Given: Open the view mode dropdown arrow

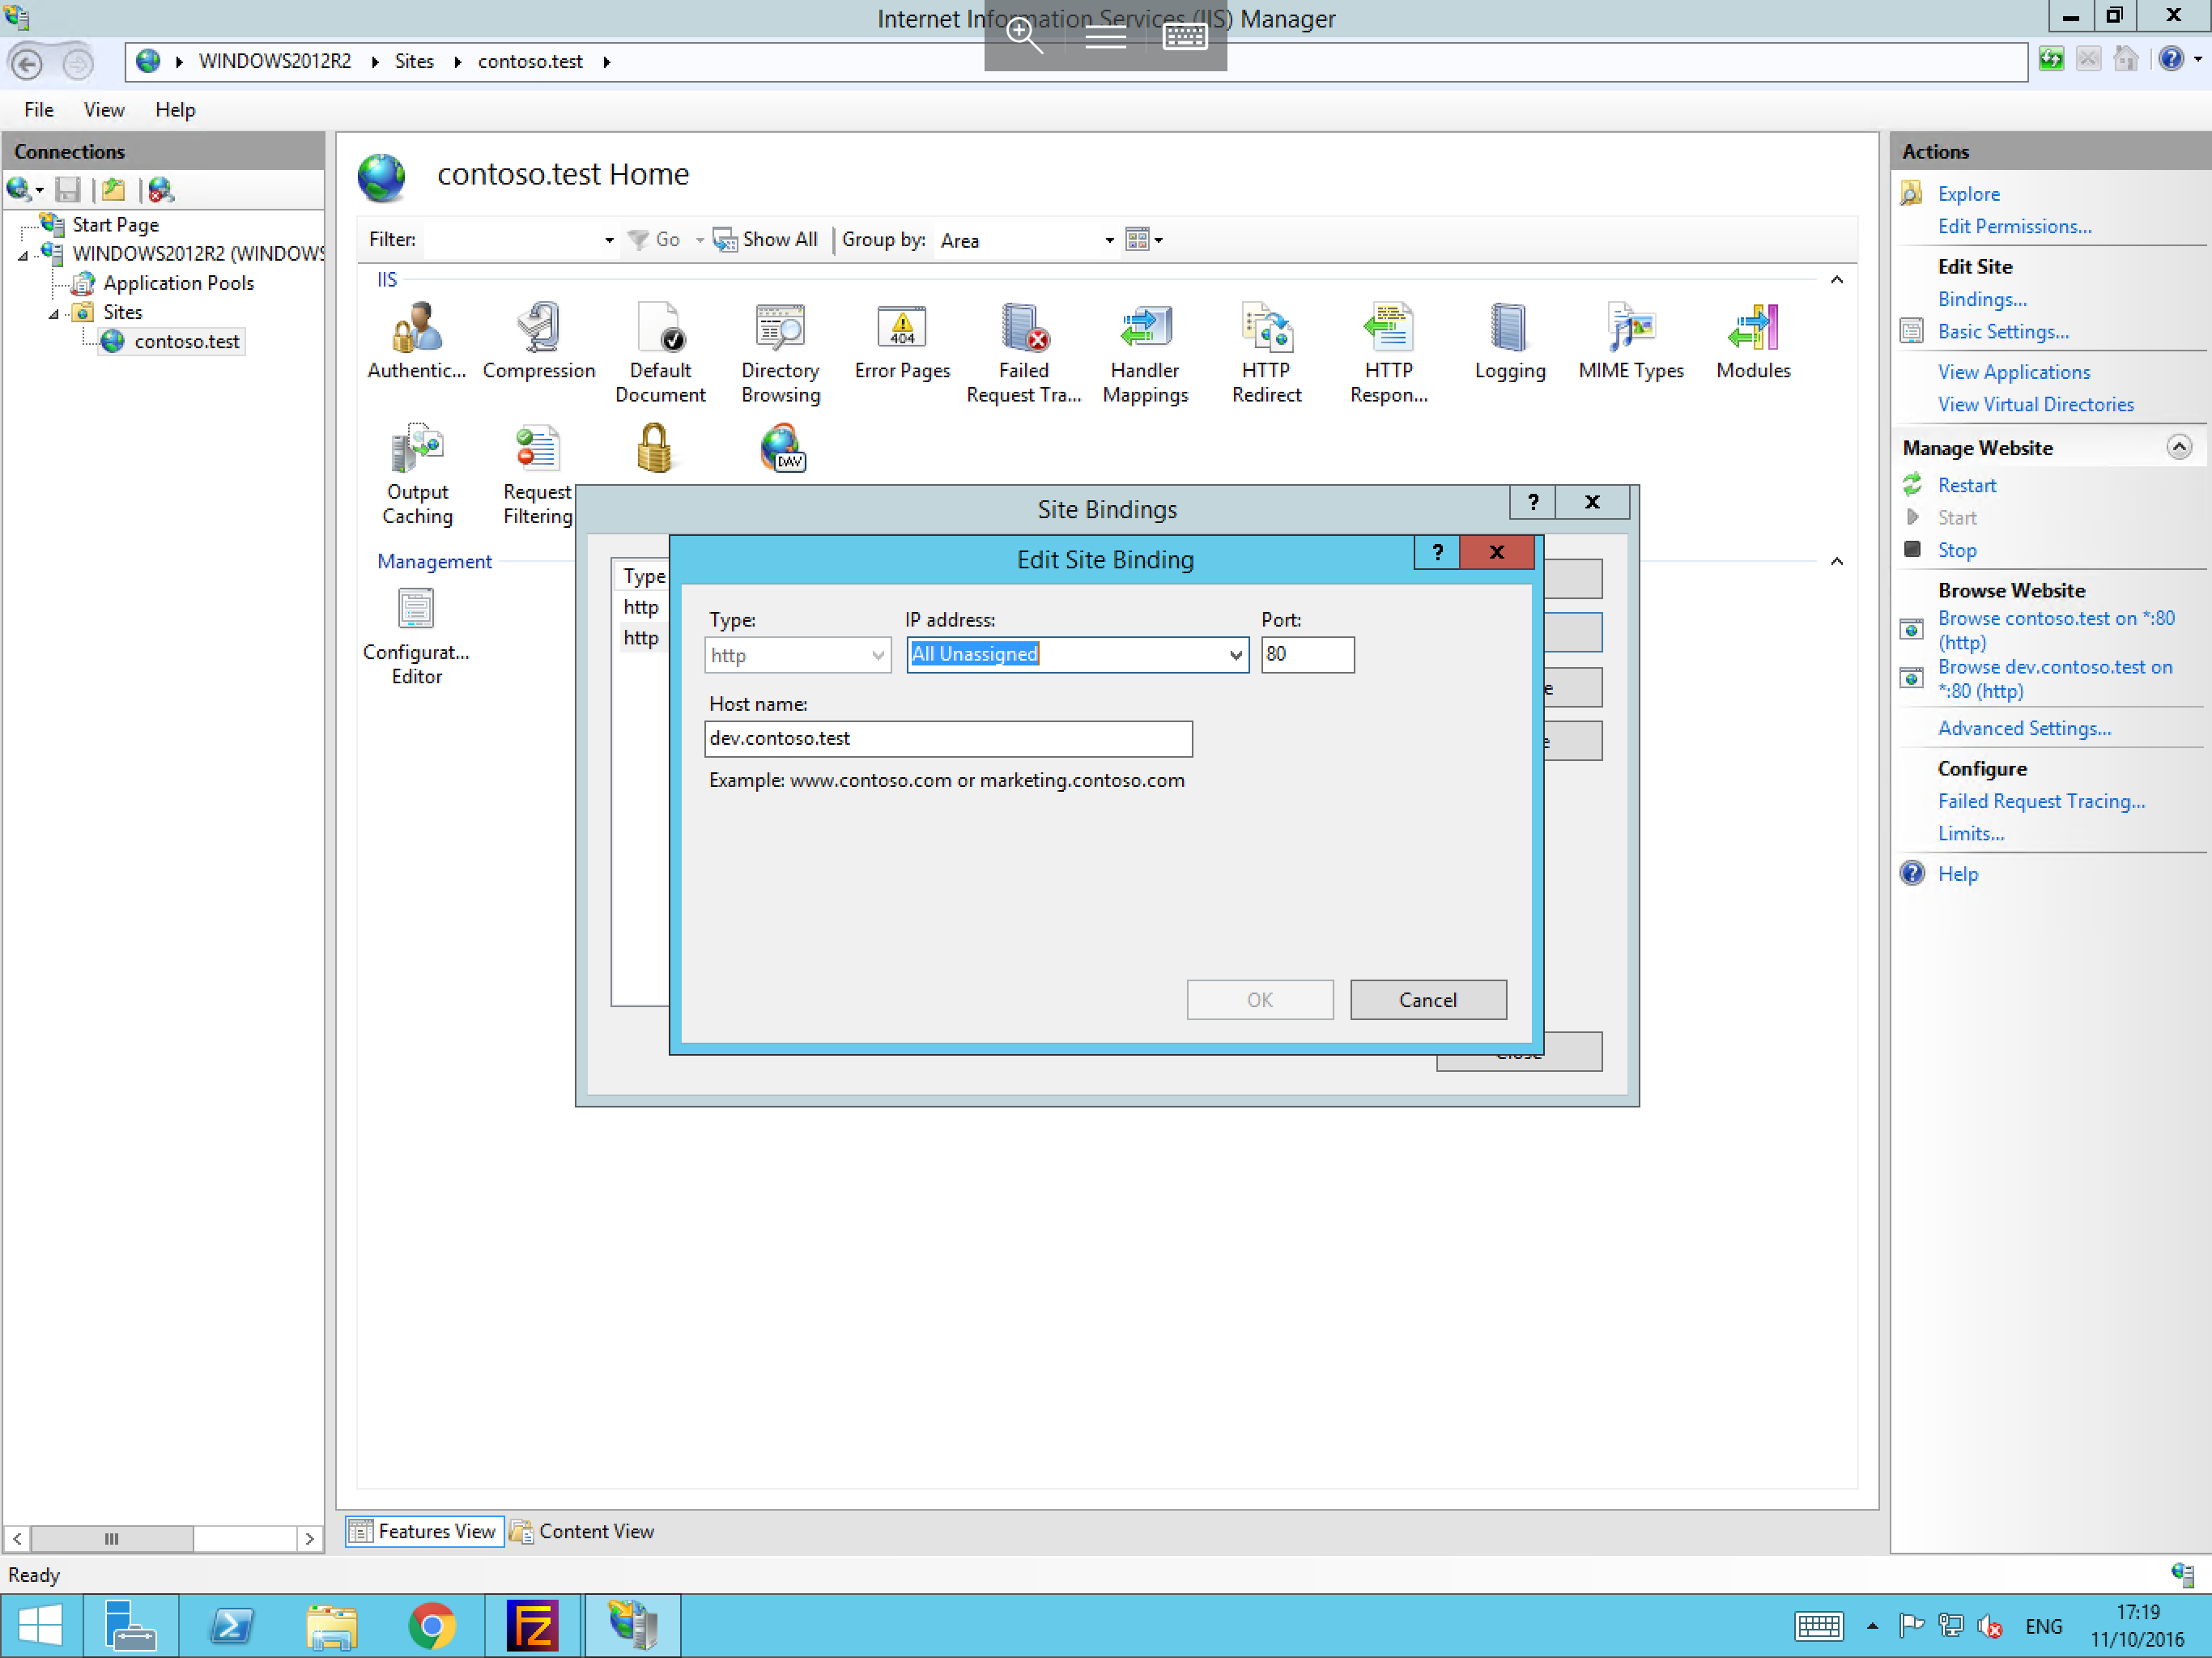Looking at the screenshot, I should click(1159, 240).
